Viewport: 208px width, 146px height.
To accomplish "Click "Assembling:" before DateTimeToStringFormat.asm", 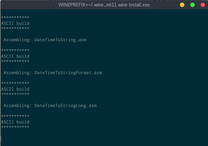I will [18, 73].
